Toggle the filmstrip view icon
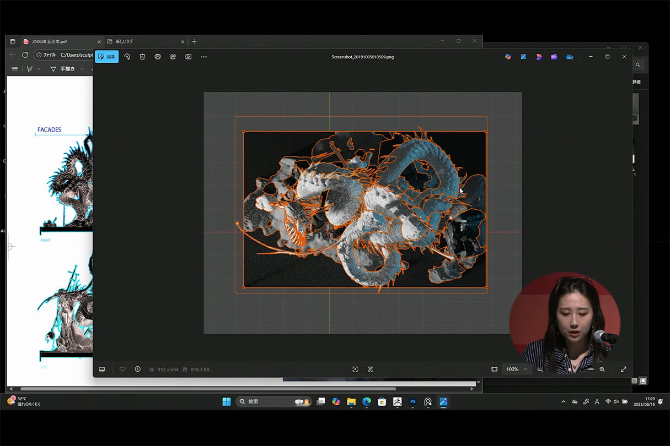Viewport: 670px width, 446px height. pos(102,369)
